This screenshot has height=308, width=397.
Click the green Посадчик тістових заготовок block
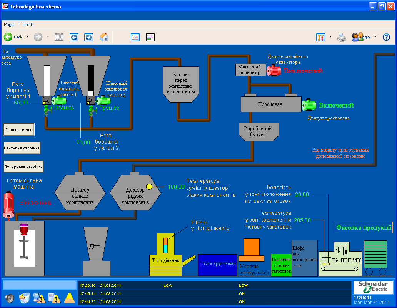[x=281, y=265]
